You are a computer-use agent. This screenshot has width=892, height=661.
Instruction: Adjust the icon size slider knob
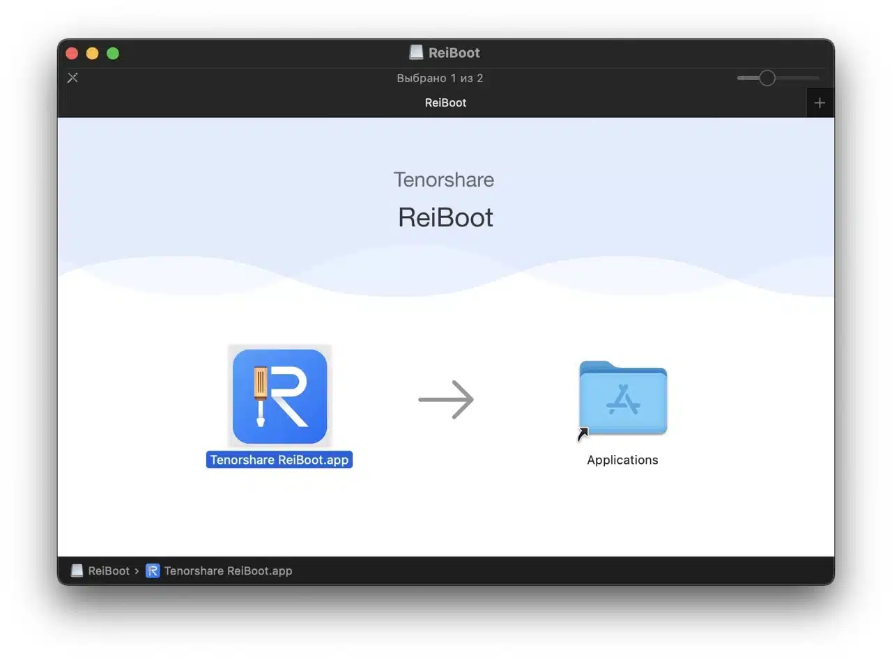coord(767,78)
